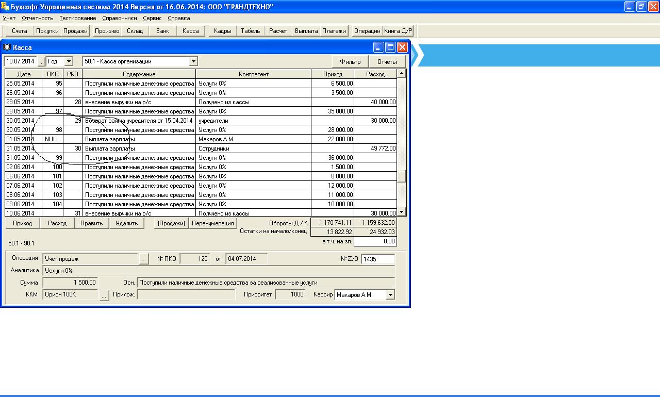Click the Платежи toolbar button

[334, 31]
